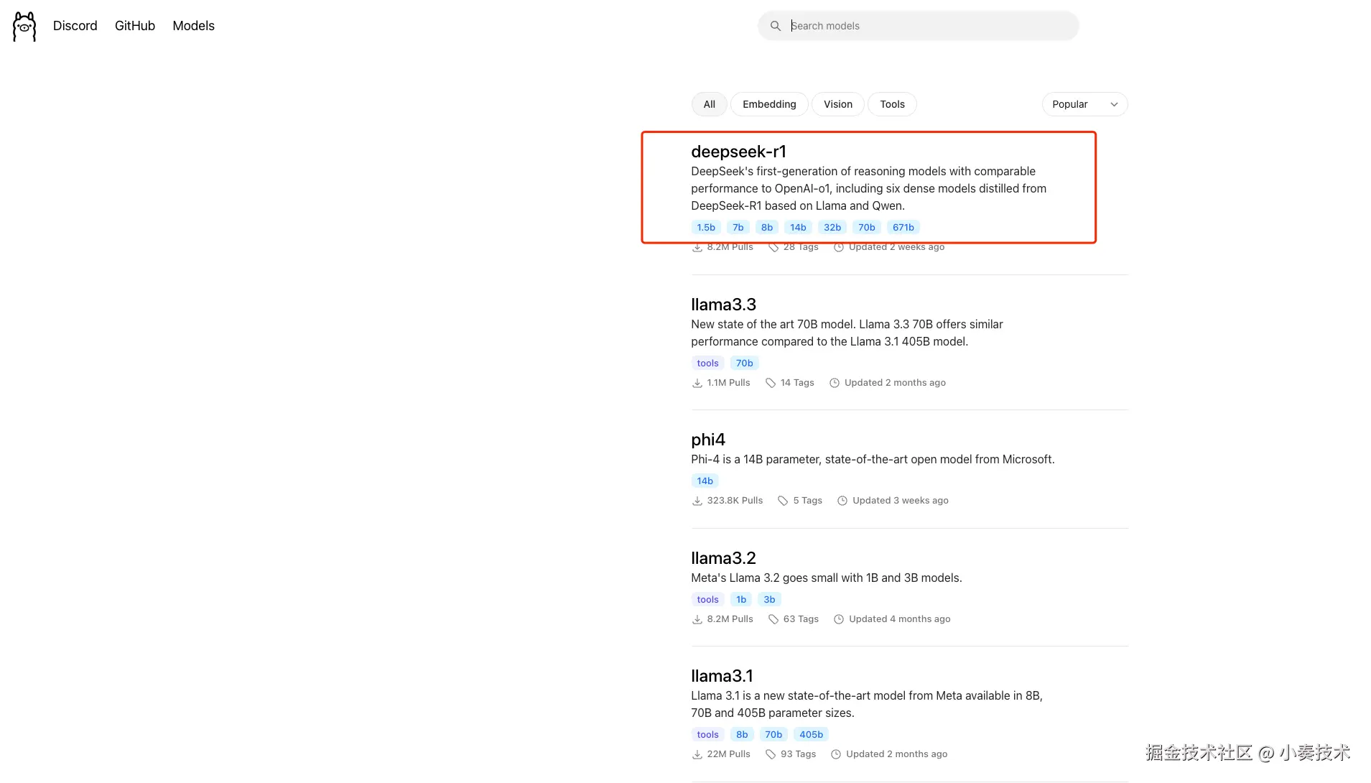1371x783 pixels.
Task: Click the download icon beside 22M Pulls
Action: click(697, 755)
